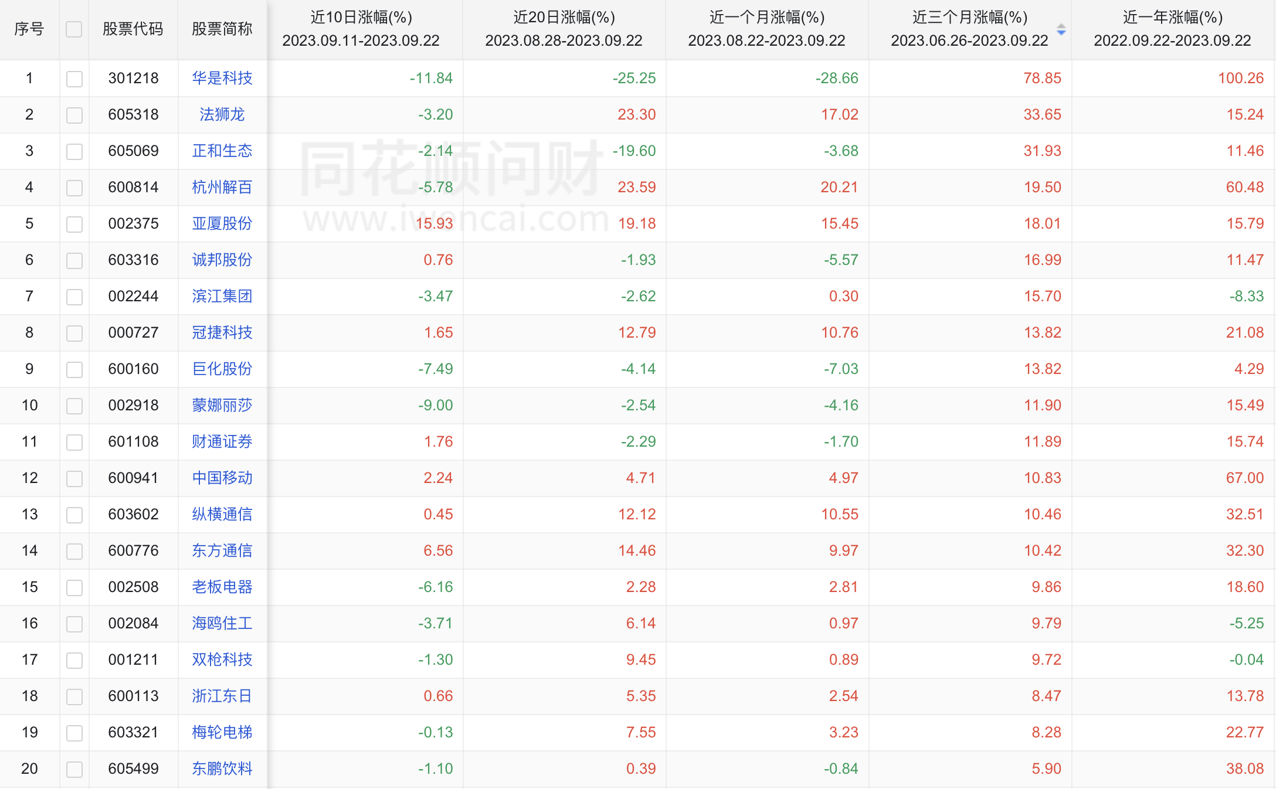Check the box for 蒙娜丽莎 row
Screen dimensions: 1276x789
74,406
